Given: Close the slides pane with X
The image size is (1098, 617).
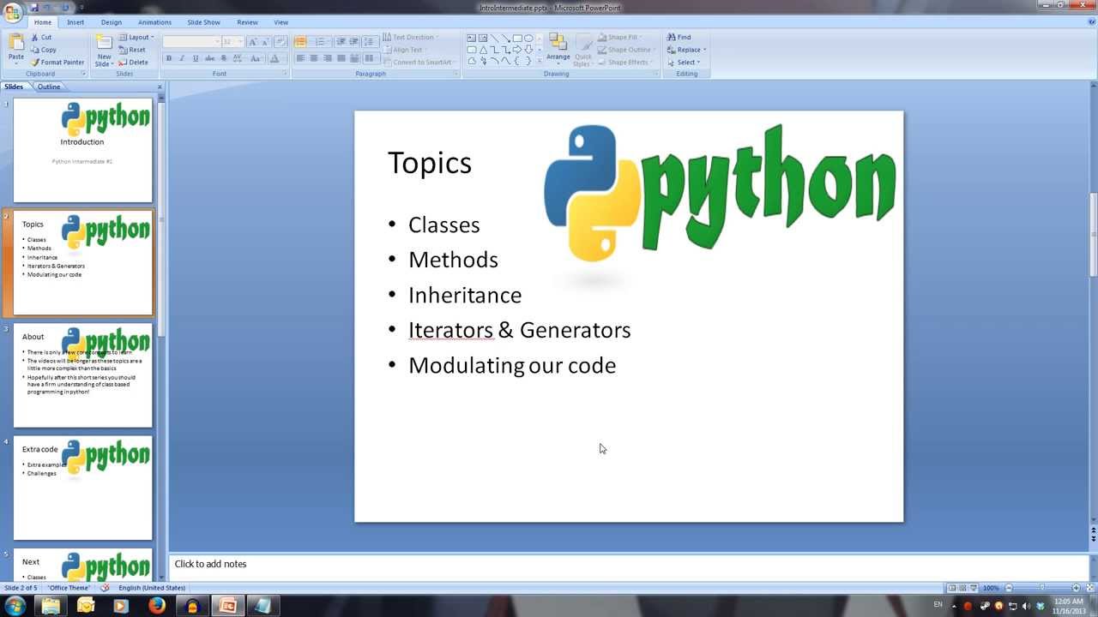Looking at the screenshot, I should coord(160,87).
